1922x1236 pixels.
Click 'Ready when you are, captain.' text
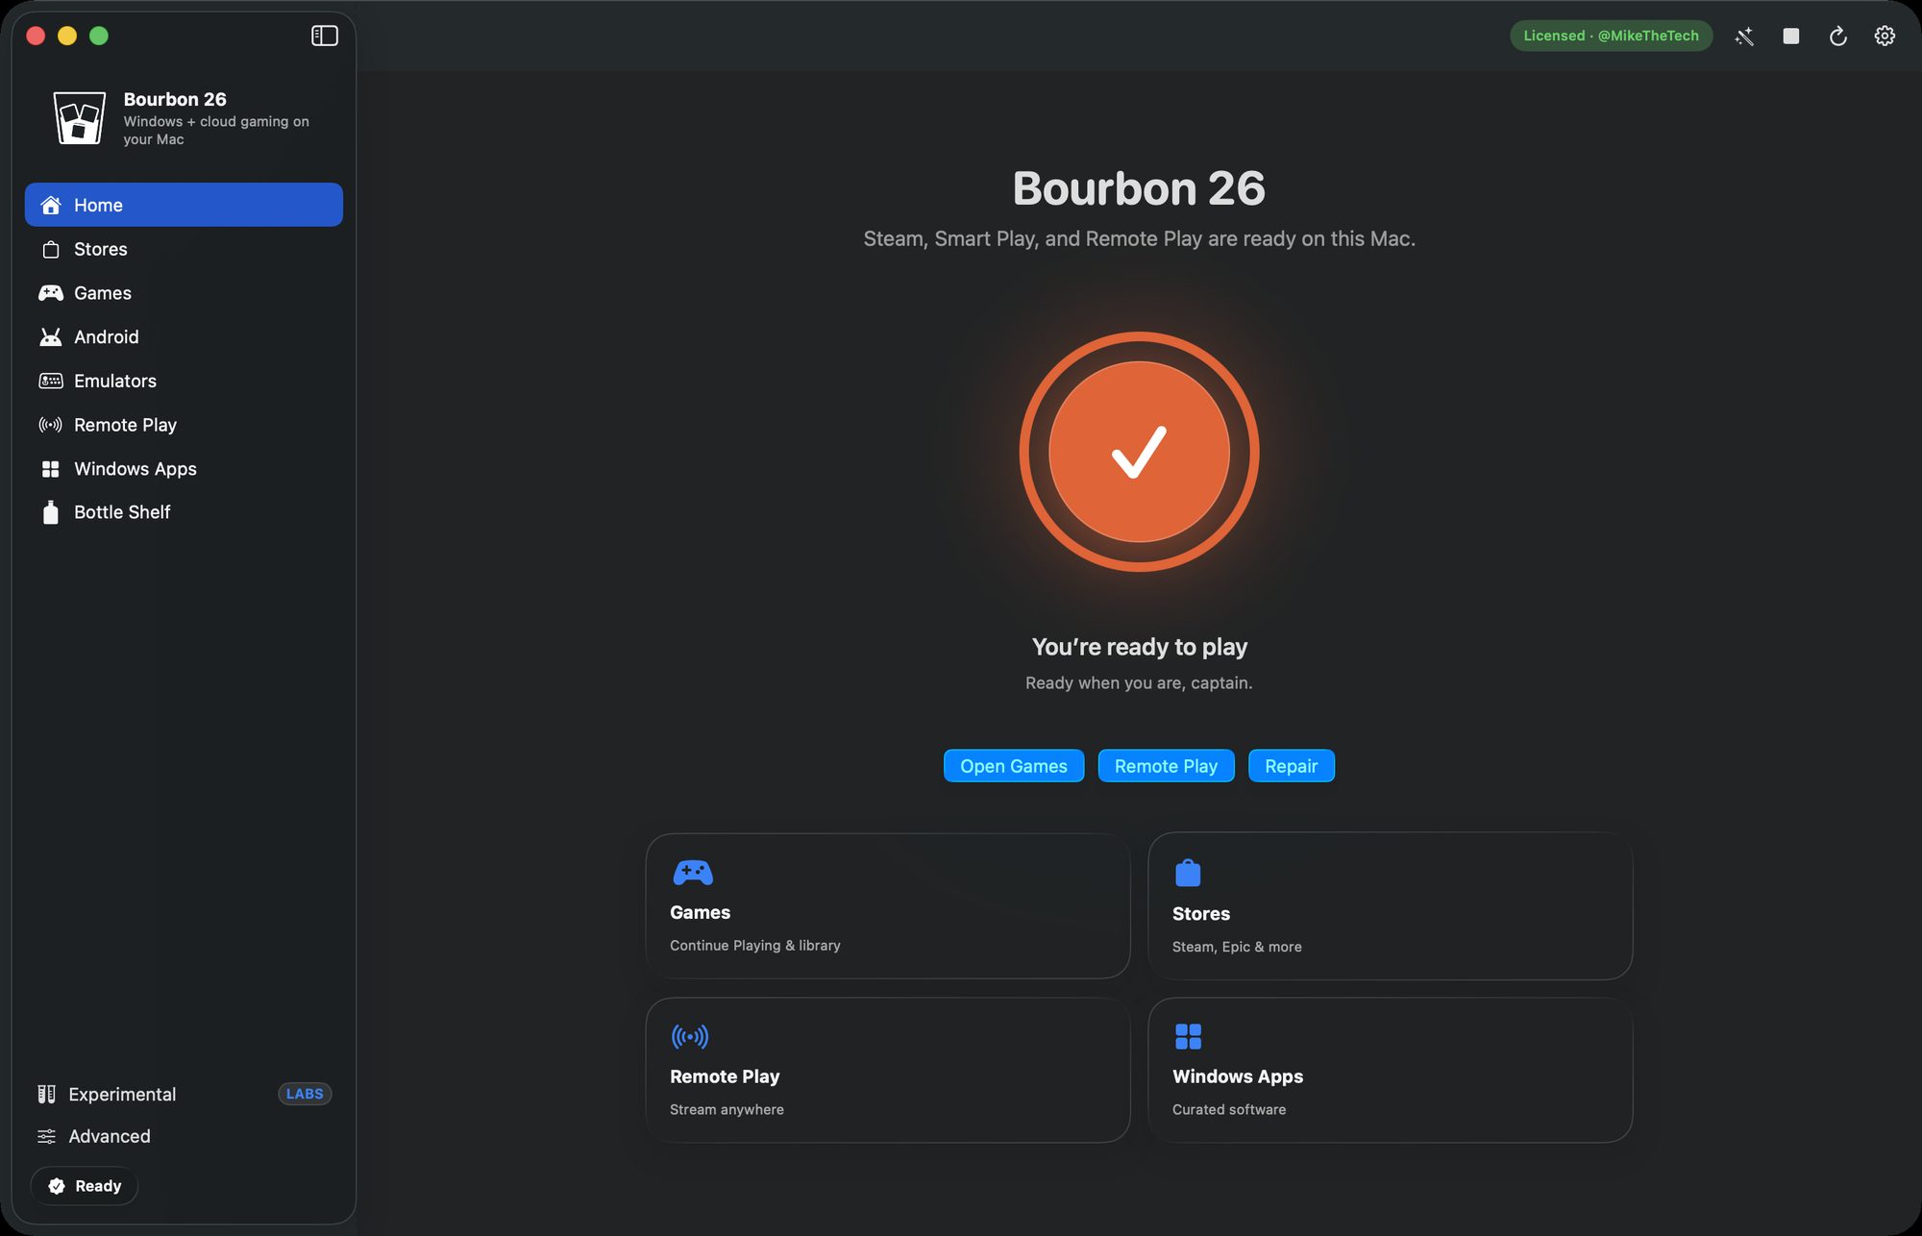[x=1139, y=682]
